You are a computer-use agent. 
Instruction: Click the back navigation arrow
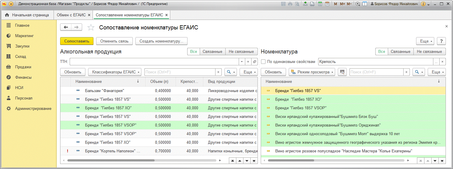(66, 27)
